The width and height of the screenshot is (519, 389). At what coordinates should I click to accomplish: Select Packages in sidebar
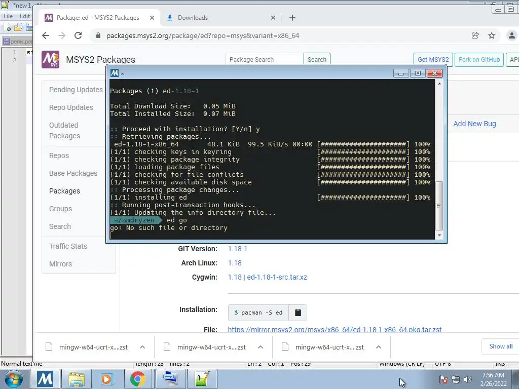[x=64, y=191]
